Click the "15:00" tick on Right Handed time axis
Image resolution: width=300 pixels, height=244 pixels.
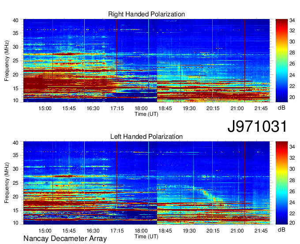[45, 108]
